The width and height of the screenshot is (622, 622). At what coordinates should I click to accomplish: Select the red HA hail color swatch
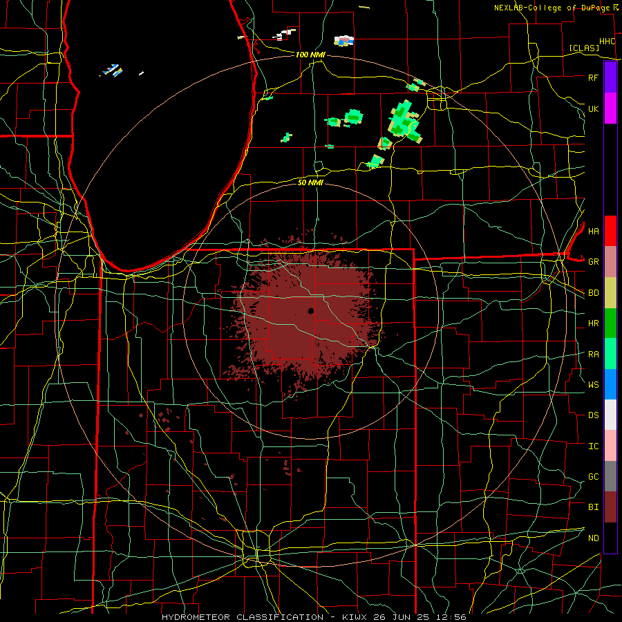tap(610, 231)
